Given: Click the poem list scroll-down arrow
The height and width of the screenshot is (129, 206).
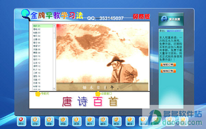Looking at the screenshot, I should point(54,89).
